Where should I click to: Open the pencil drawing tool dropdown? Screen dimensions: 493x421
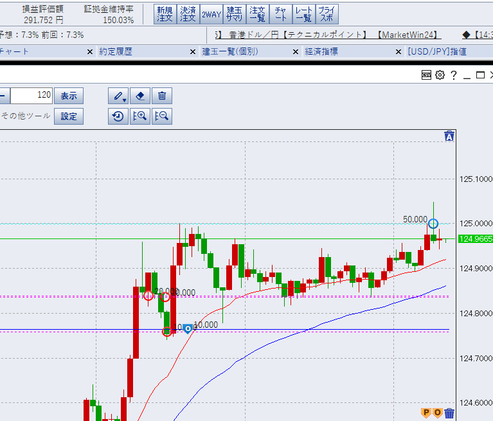(119, 96)
